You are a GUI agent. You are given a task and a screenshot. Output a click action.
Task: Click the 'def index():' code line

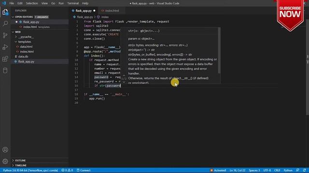click(x=94, y=56)
